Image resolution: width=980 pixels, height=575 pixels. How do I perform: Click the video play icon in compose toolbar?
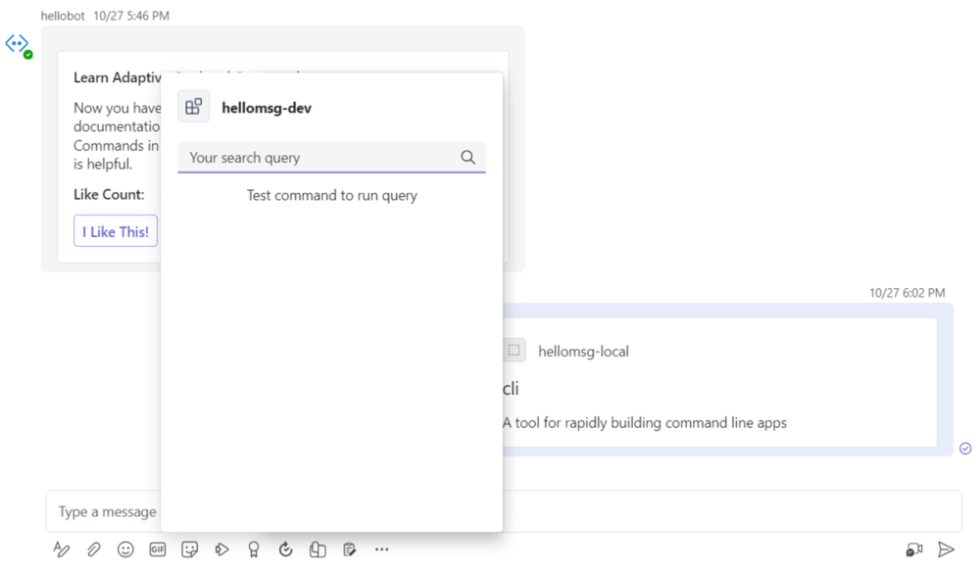click(x=221, y=550)
